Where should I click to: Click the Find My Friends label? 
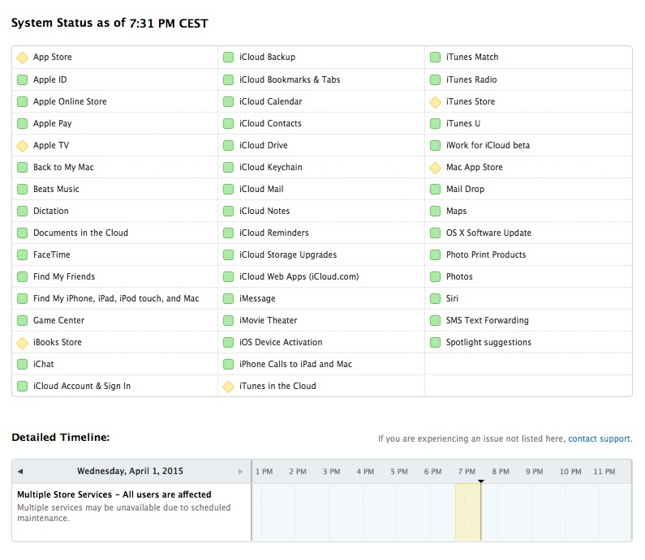click(x=64, y=277)
